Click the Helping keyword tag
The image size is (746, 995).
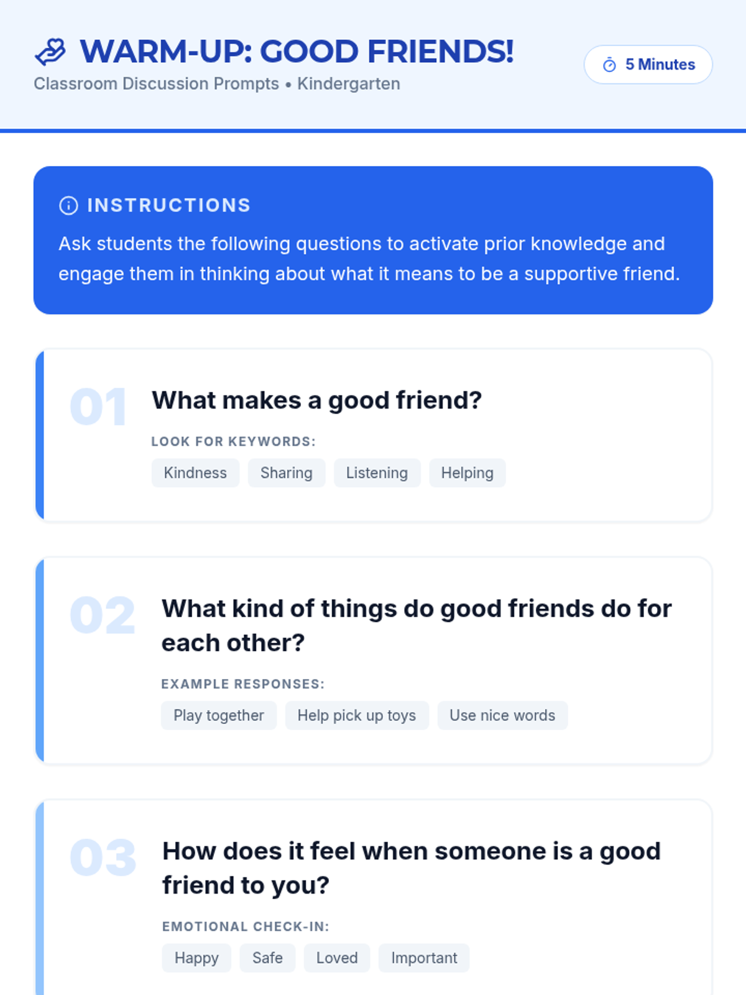click(x=467, y=473)
